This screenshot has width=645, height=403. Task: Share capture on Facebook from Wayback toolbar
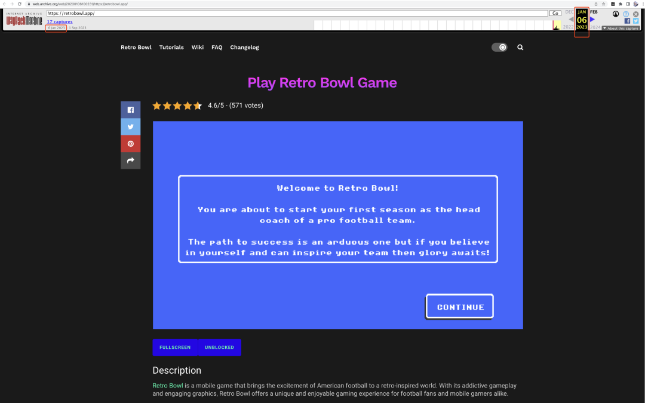click(627, 21)
